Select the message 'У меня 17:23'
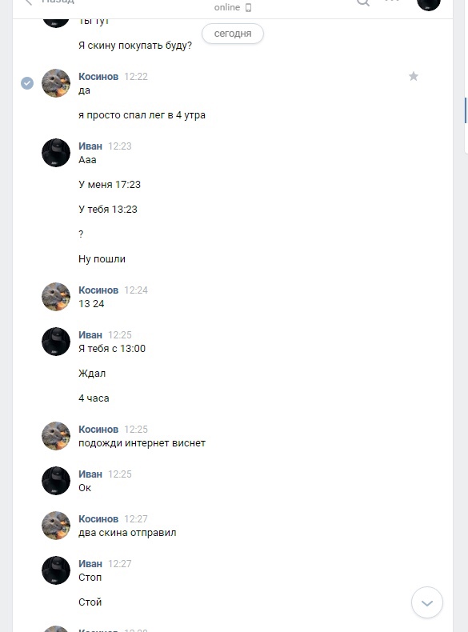The image size is (468, 632). click(x=110, y=185)
